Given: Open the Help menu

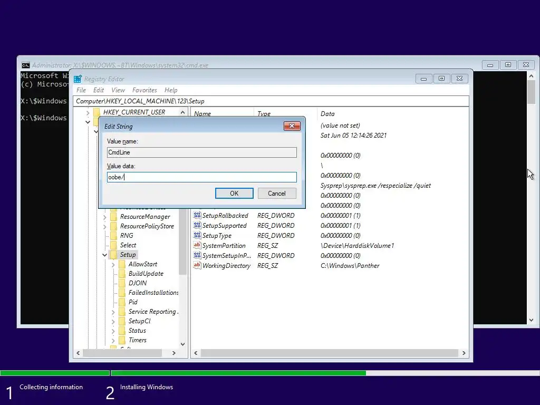Looking at the screenshot, I should 171,90.
